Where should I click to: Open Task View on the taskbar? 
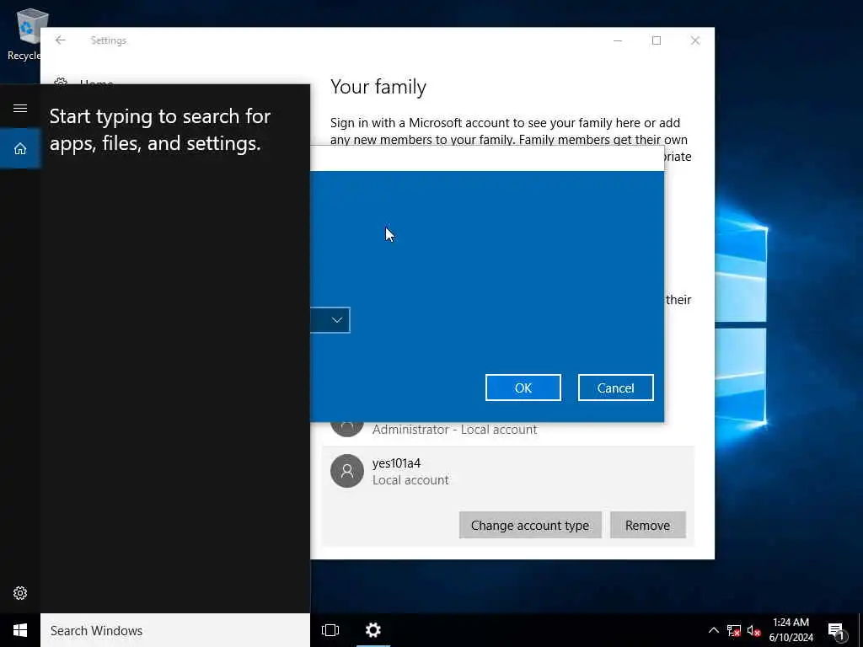(330, 630)
